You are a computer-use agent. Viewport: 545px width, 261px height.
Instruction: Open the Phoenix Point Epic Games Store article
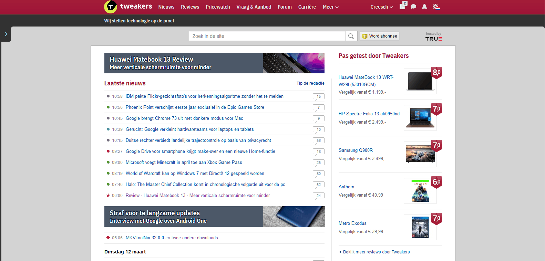pyautogui.click(x=195, y=107)
